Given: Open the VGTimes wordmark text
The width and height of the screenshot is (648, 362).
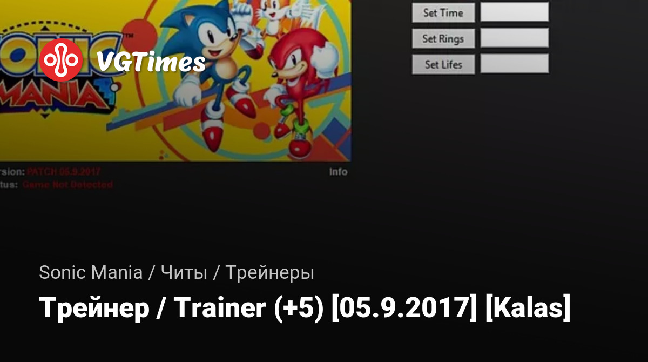Looking at the screenshot, I should pos(151,63).
